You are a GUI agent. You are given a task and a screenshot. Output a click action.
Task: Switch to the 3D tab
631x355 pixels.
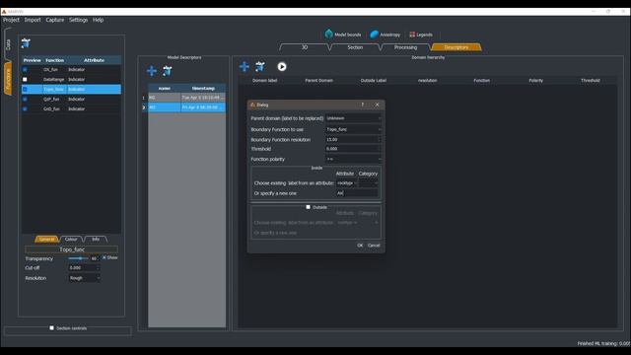(305, 47)
